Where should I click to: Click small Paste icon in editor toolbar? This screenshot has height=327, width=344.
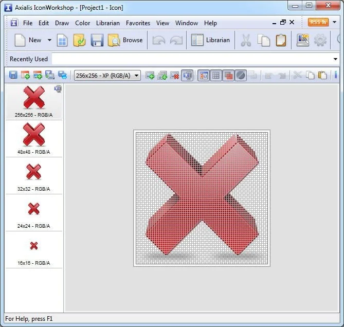[322, 75]
